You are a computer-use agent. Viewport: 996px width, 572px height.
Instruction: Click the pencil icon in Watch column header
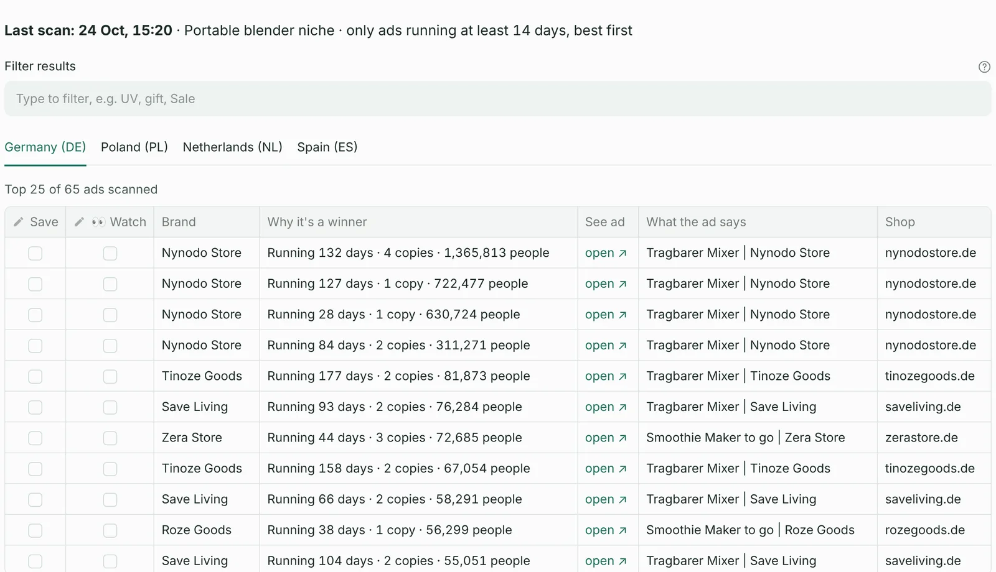point(79,222)
